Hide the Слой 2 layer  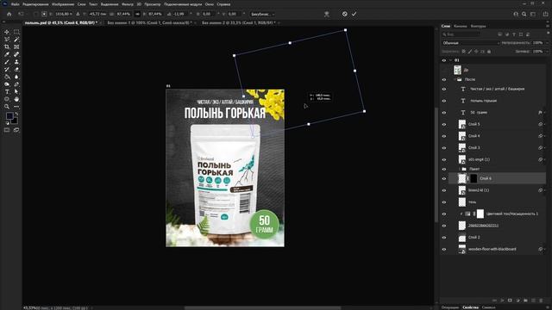coord(444,238)
